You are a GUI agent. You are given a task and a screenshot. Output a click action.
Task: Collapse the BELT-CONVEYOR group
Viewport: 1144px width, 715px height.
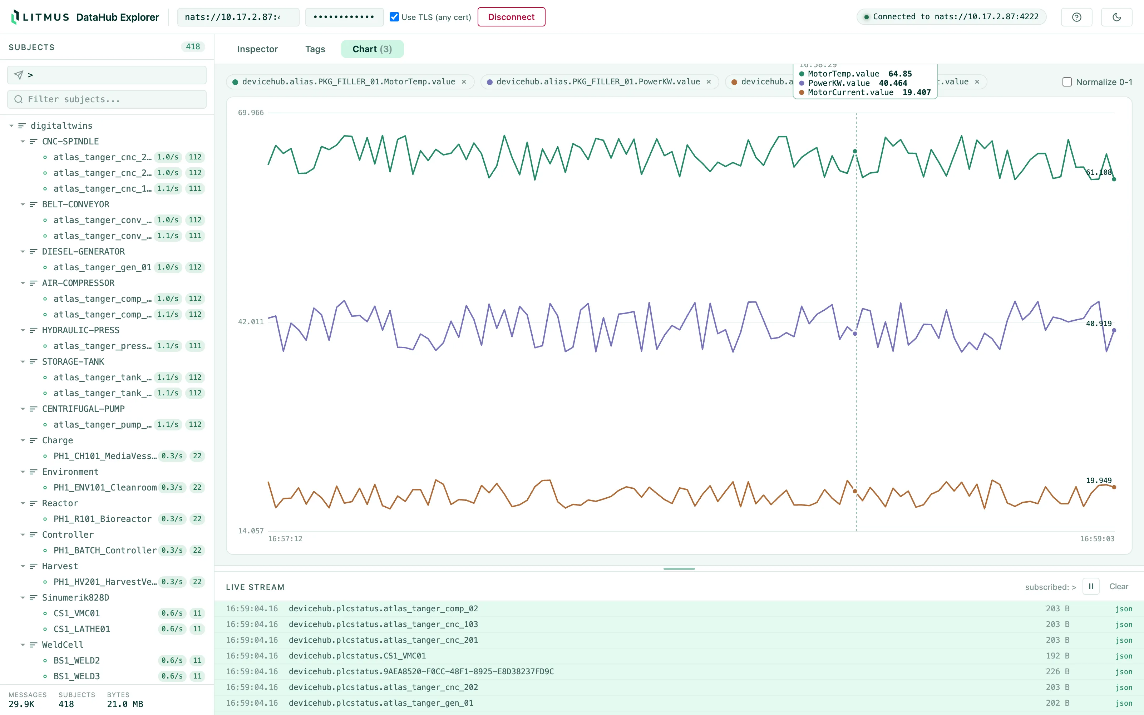pos(23,204)
